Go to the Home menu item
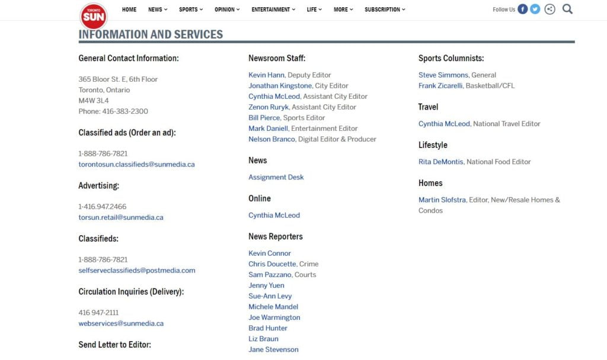Screen dimensions: 607x360 129,9
